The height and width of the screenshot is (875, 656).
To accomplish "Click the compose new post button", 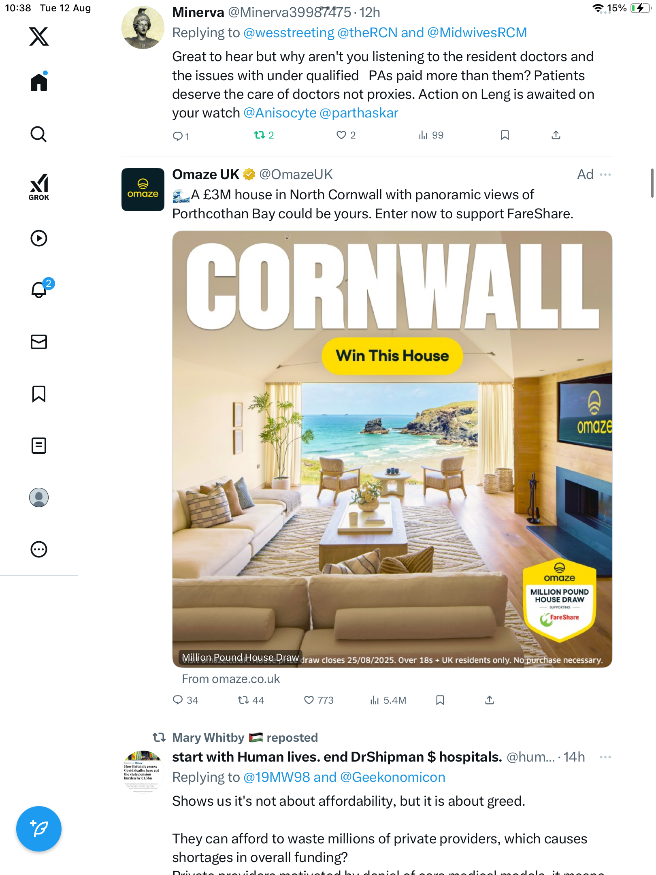I will tap(39, 829).
